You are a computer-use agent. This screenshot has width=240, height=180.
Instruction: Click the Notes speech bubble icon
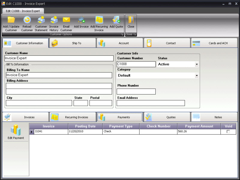click(196, 117)
